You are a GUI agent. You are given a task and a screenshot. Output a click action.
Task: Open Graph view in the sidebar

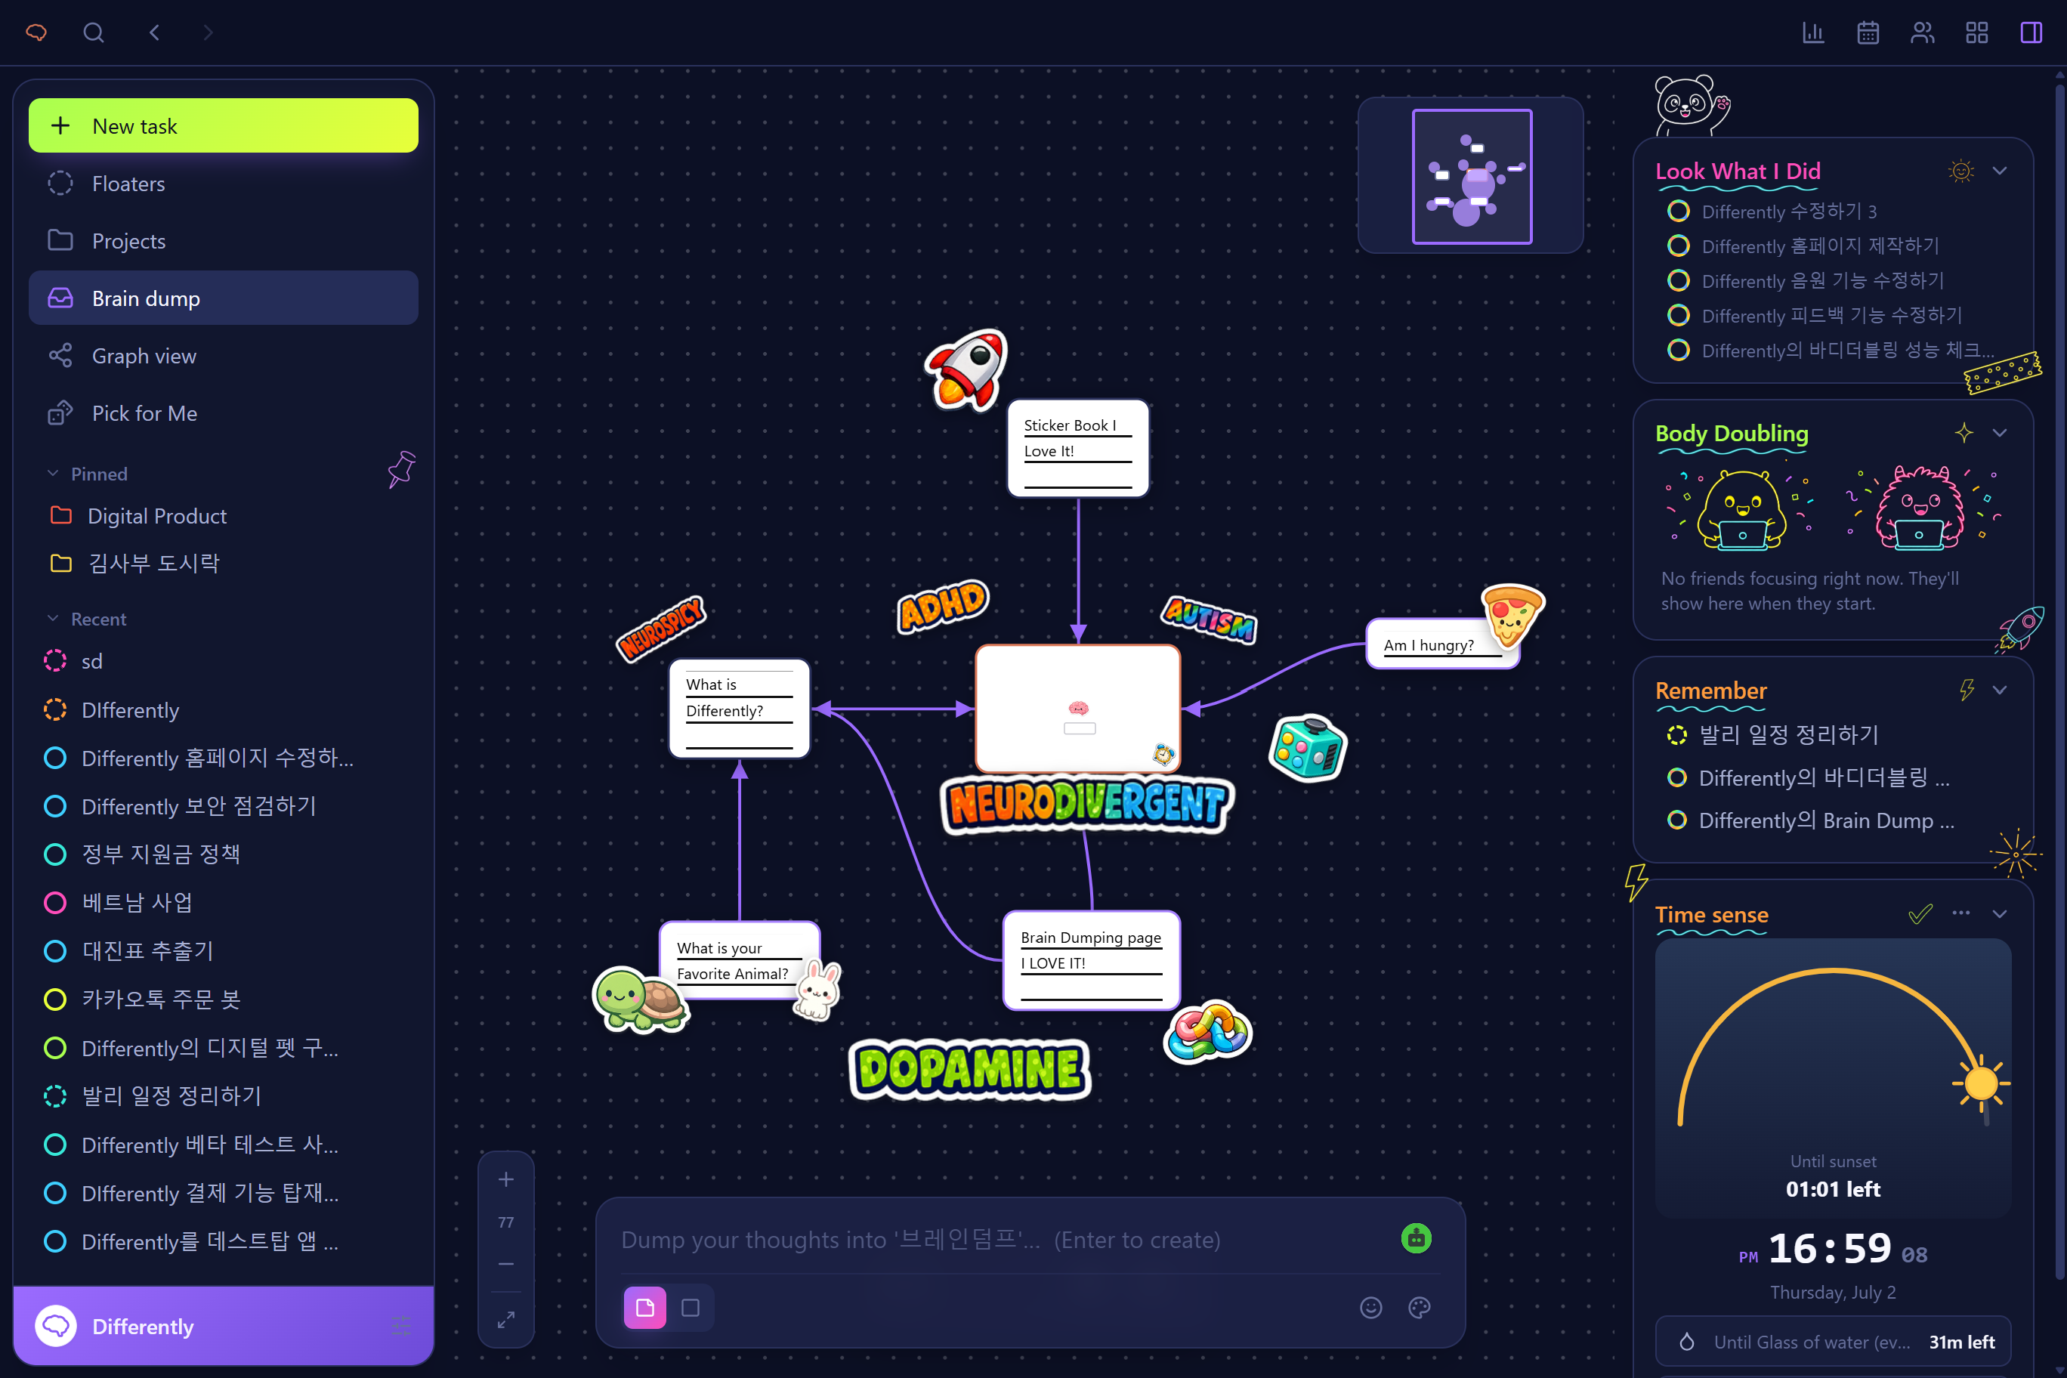[223, 356]
